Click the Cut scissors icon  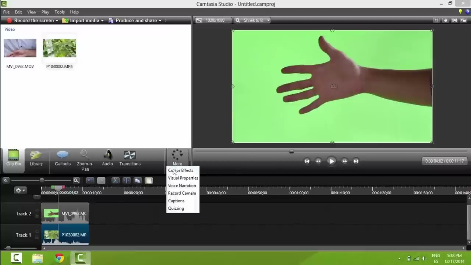116,180
